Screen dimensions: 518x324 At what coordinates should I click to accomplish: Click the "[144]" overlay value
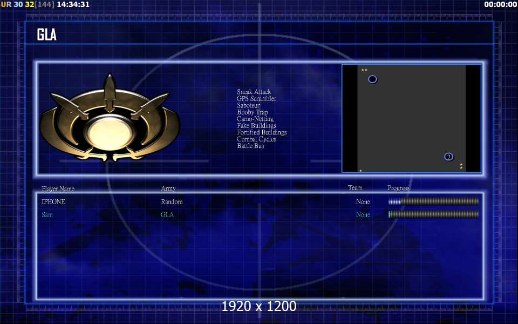pos(44,4)
